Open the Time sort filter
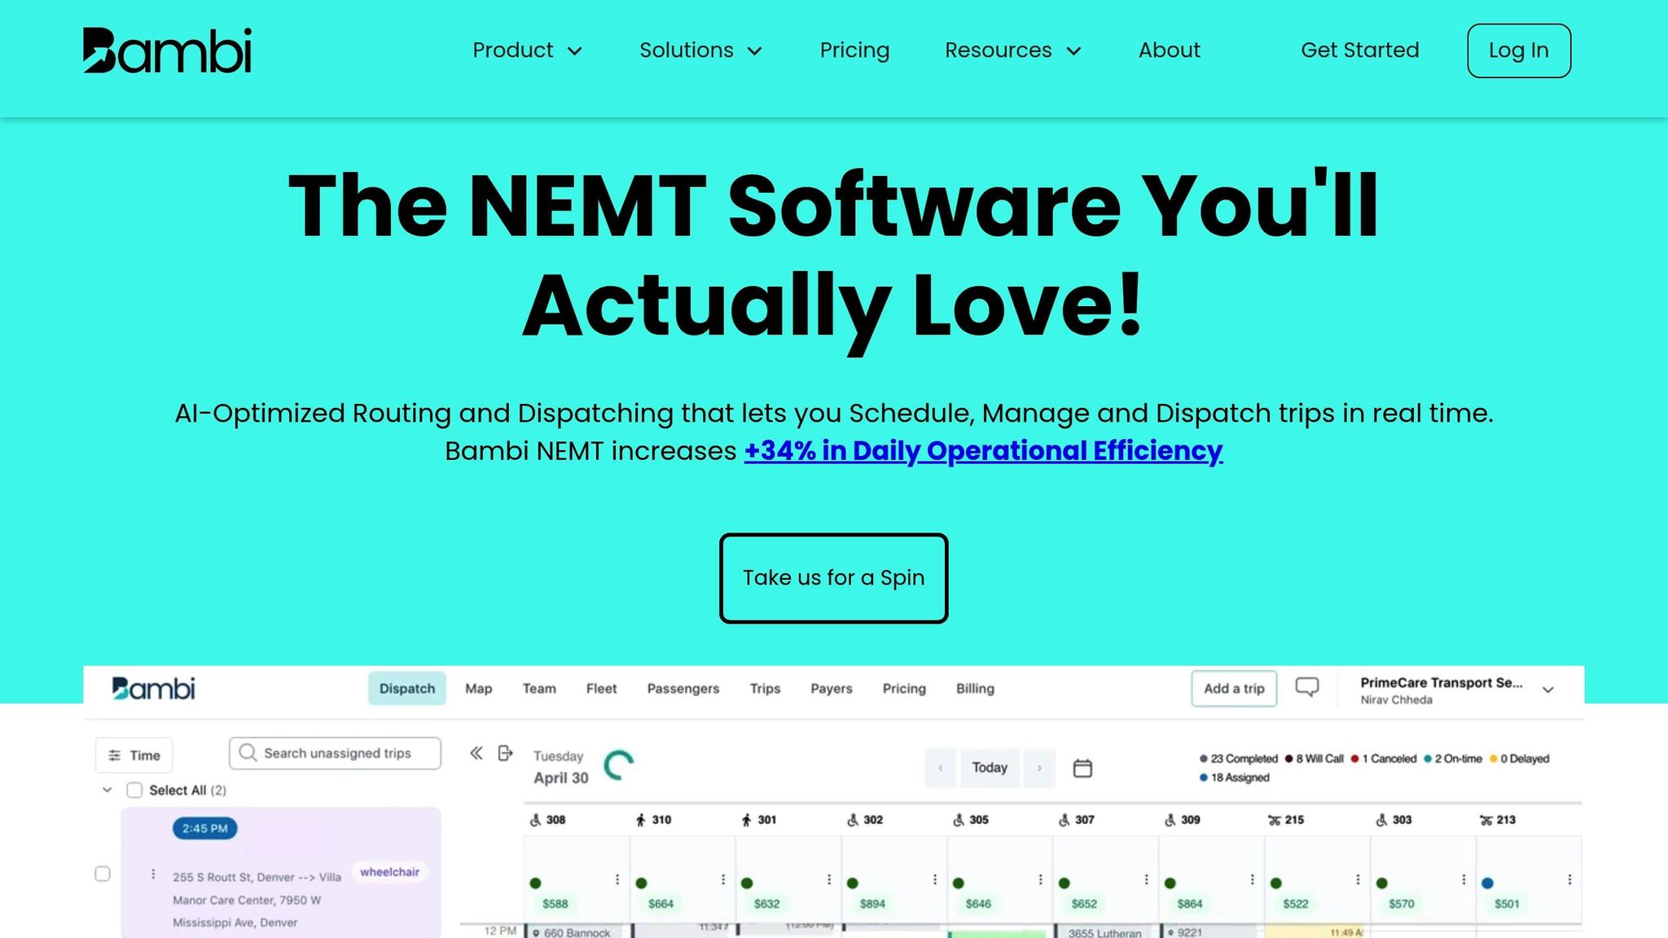 (x=134, y=756)
